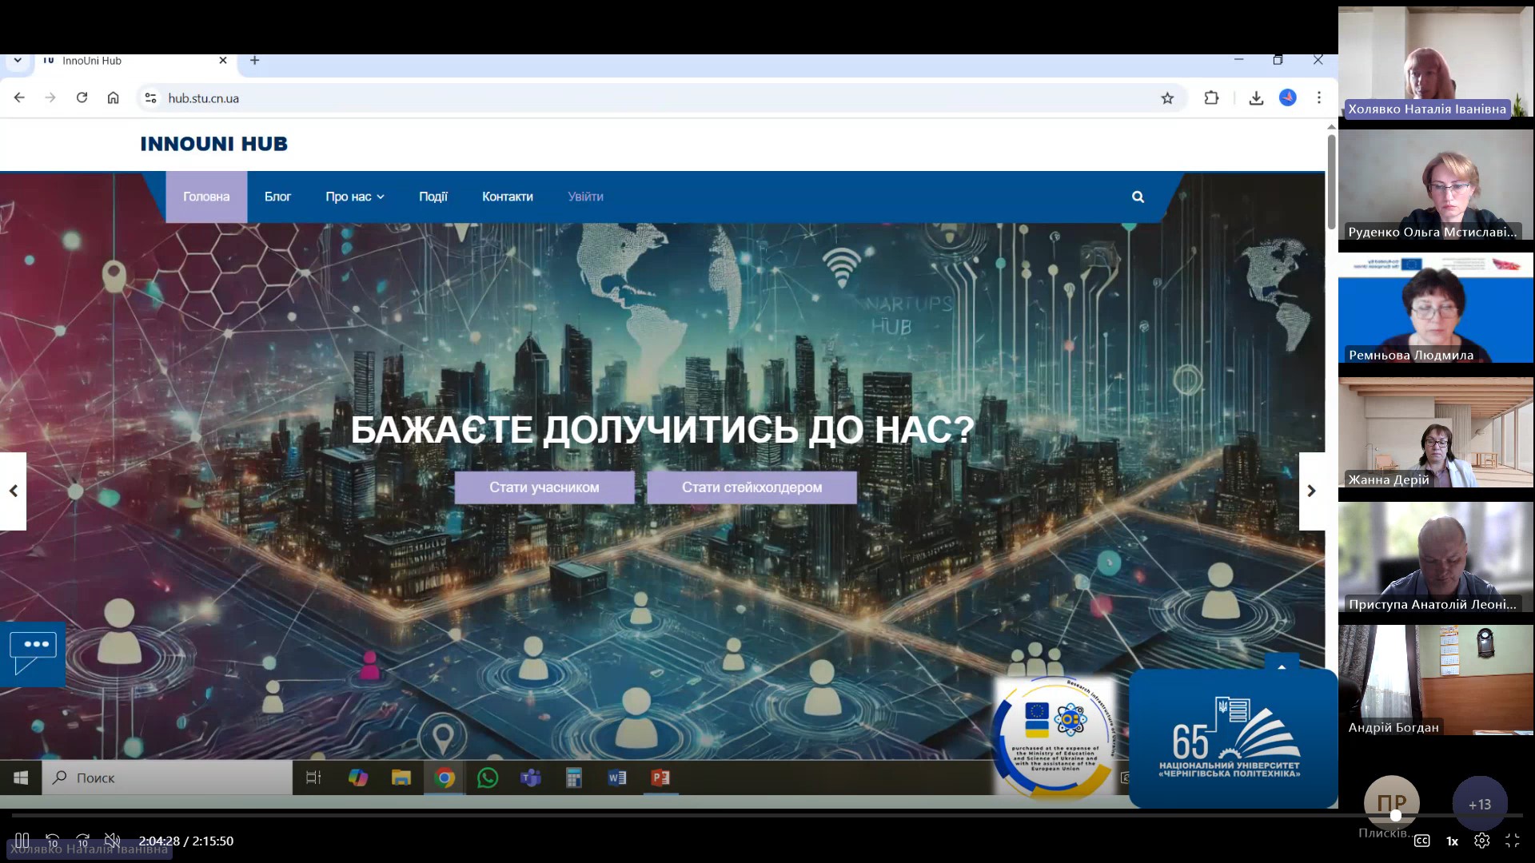Viewport: 1535px width, 863px height.
Task: Toggle closed captions
Action: coord(1421,841)
